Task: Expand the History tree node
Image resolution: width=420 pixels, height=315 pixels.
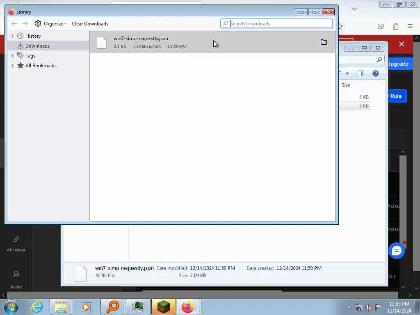Action: pyautogui.click(x=12, y=36)
